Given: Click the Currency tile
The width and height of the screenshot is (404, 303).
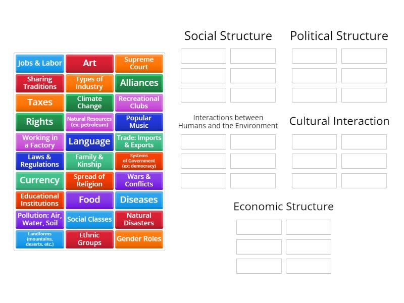Looking at the screenshot, I should (39, 180).
